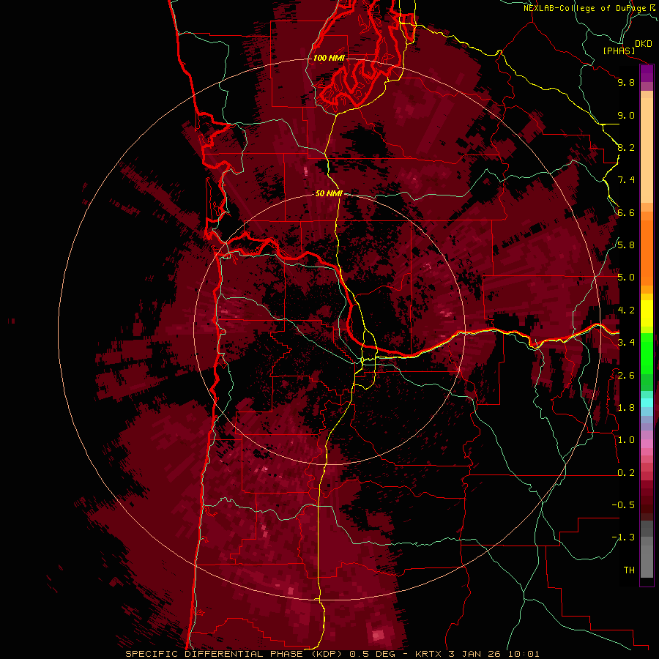Click the 5.8 value on color scale
The image size is (659, 659).
tap(626, 245)
